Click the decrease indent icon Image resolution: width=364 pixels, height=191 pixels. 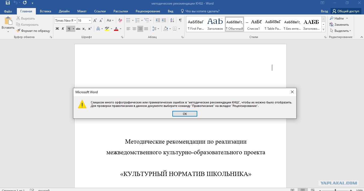[x=158, y=21]
